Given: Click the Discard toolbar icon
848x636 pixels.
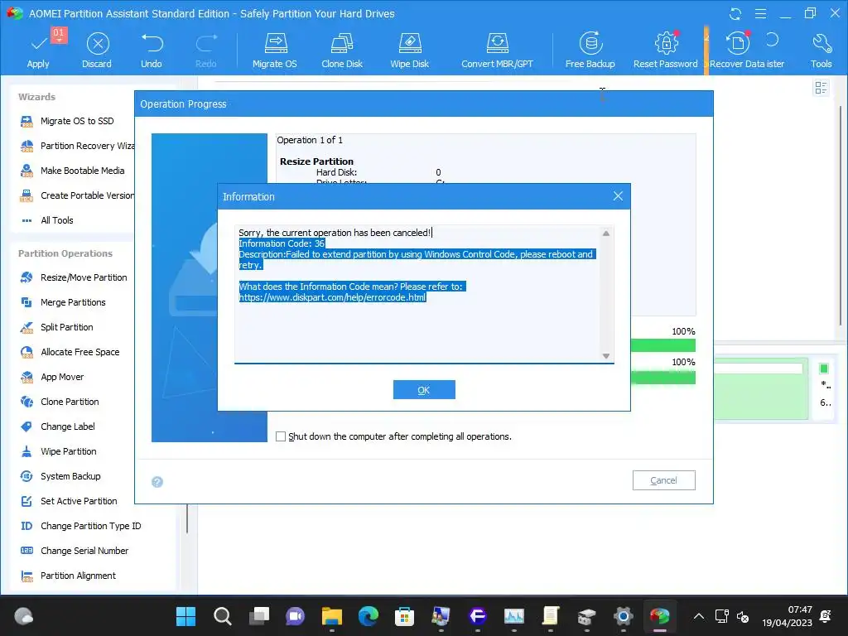Looking at the screenshot, I should pos(97,49).
